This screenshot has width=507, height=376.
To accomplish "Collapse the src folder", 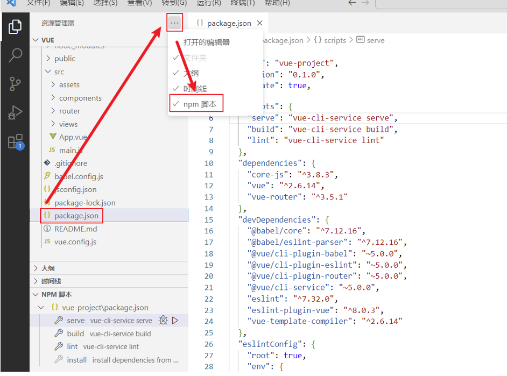I will click(x=48, y=72).
